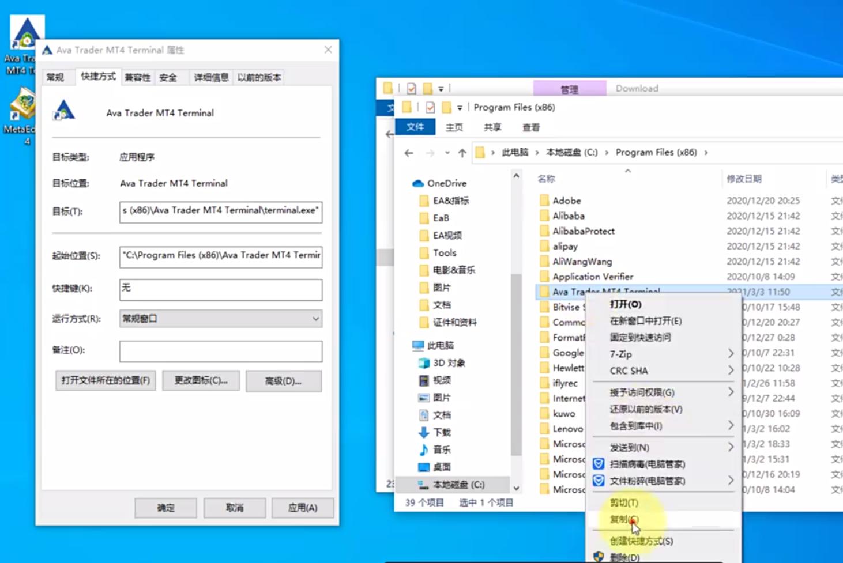843x563 pixels.
Task: Click the 目标(T) text field
Action: (220, 211)
